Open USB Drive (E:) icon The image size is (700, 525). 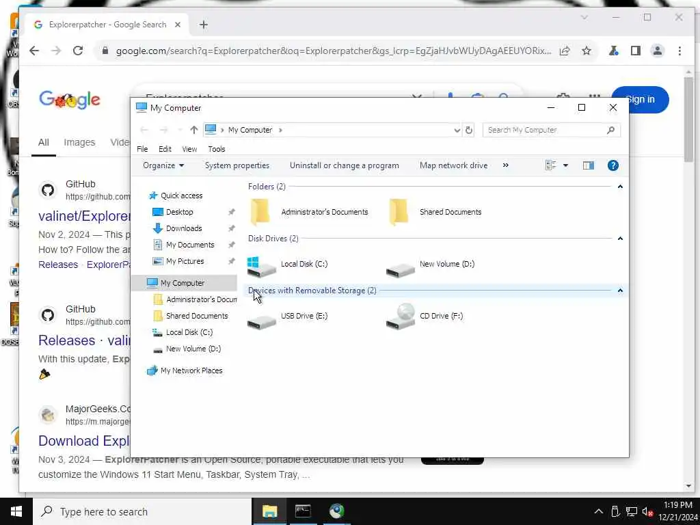coord(261,321)
